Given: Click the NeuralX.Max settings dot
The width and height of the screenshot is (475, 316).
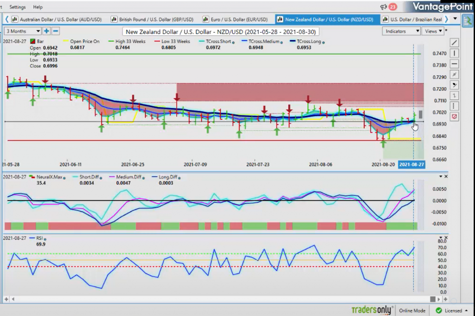Looking at the screenshot, I should (64, 178).
